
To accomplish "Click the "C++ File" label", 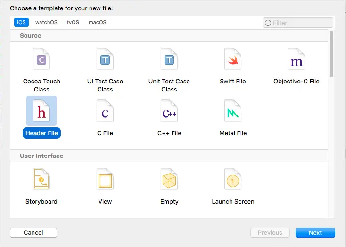I will coord(169,133).
